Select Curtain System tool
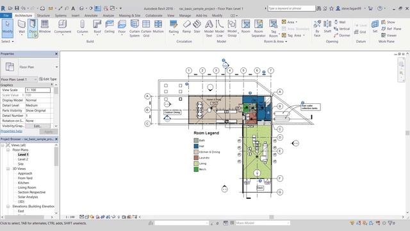Image resolution: width=410 pixels, height=231 pixels. (x=135, y=28)
